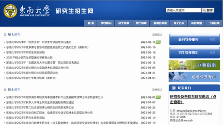Open 非全日制博士研究生拟录取查询及办理相关手续通知

coord(72,123)
